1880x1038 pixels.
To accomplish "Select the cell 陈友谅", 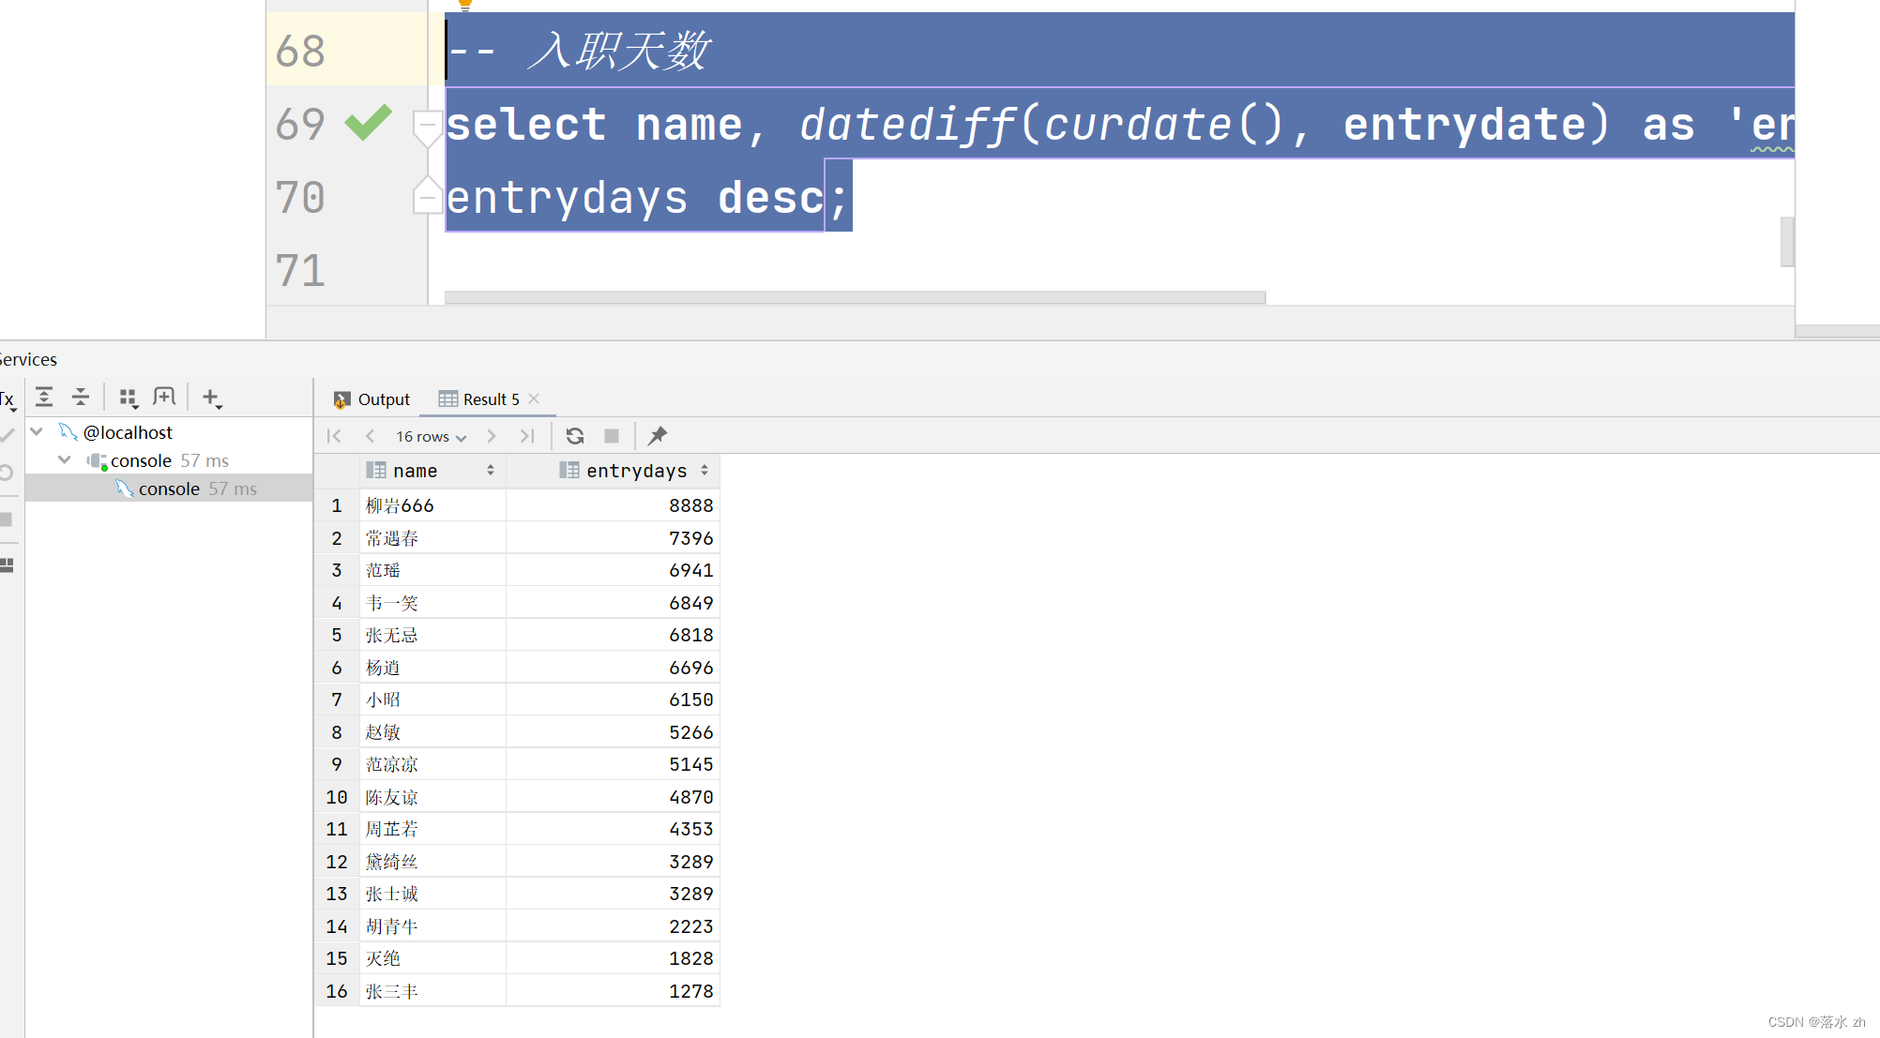I will point(432,797).
